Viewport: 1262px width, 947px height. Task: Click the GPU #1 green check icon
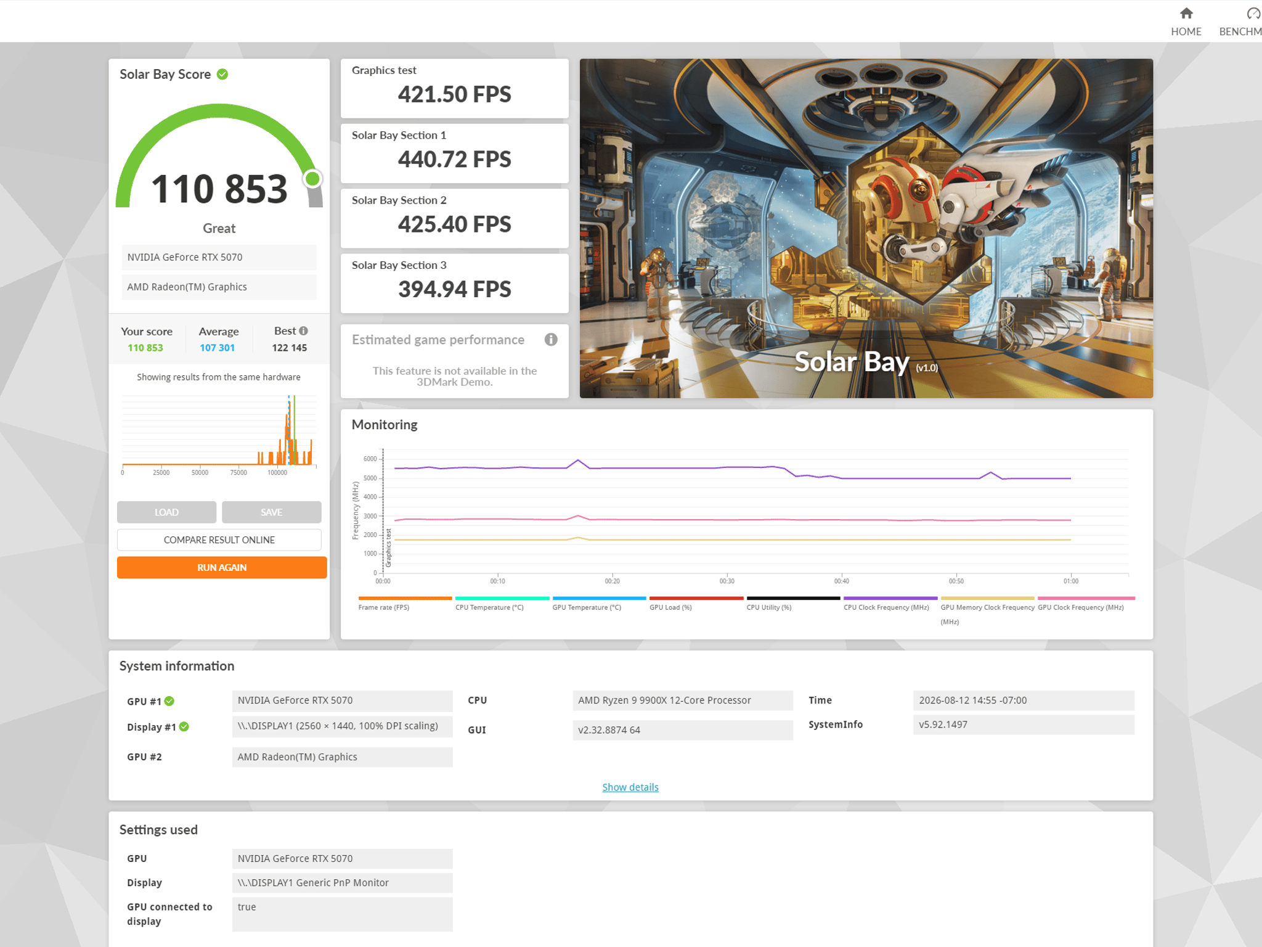pos(169,701)
